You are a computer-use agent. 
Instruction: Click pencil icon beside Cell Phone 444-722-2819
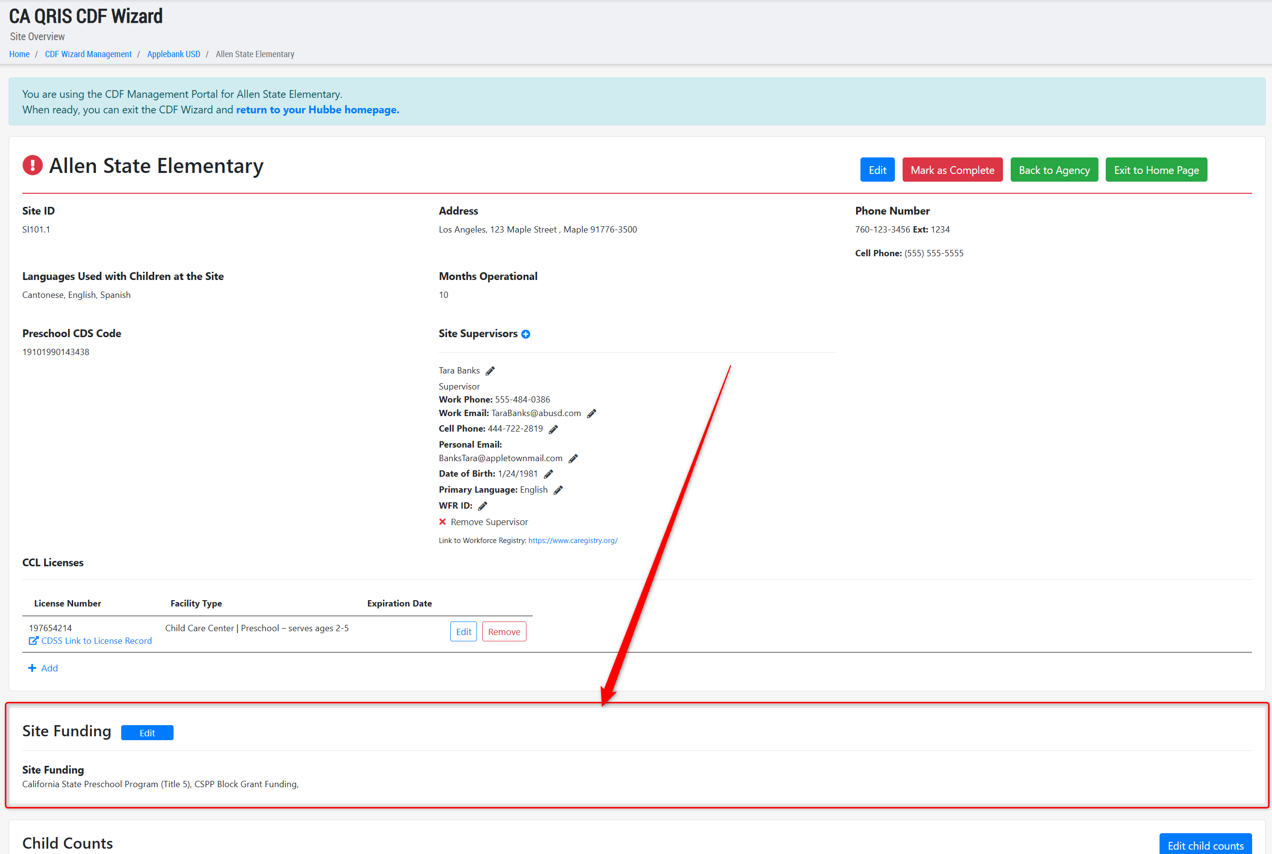pyautogui.click(x=553, y=429)
